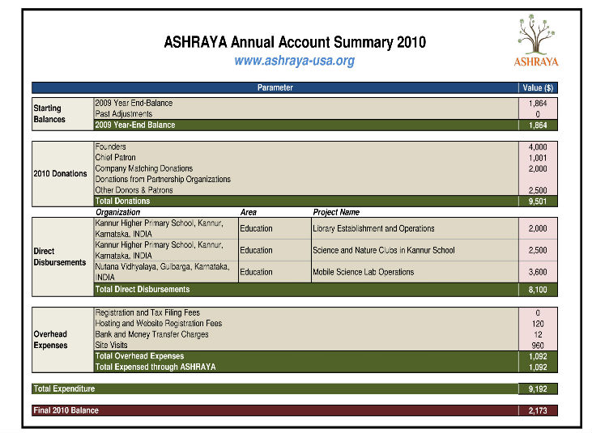Click the 'Organization' column heading
592x433 pixels.
pos(117,212)
